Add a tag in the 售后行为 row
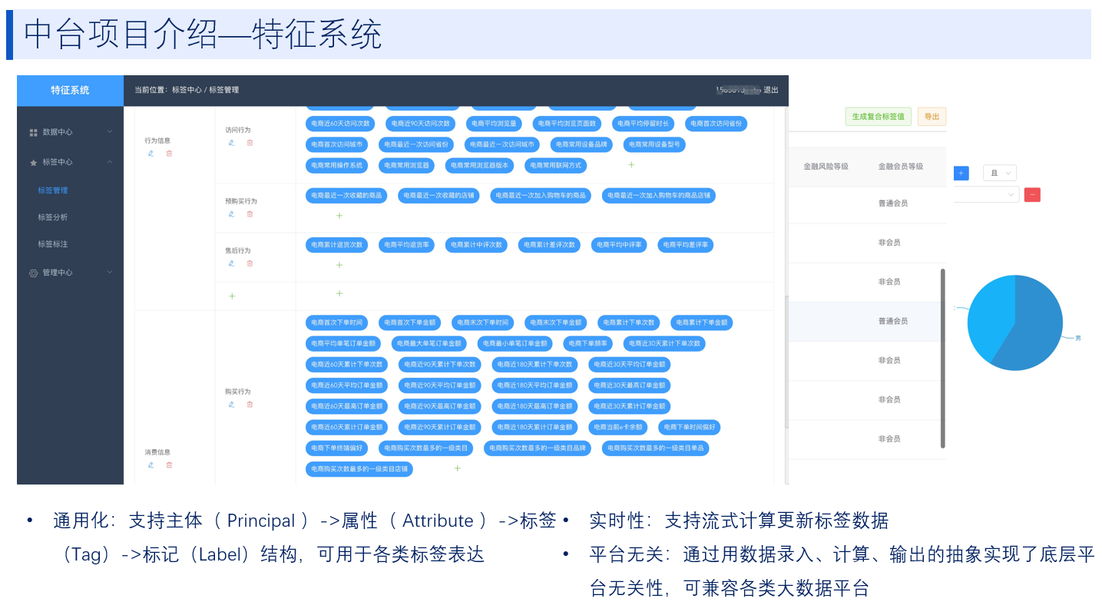The height and width of the screenshot is (602, 1102). pos(339,265)
